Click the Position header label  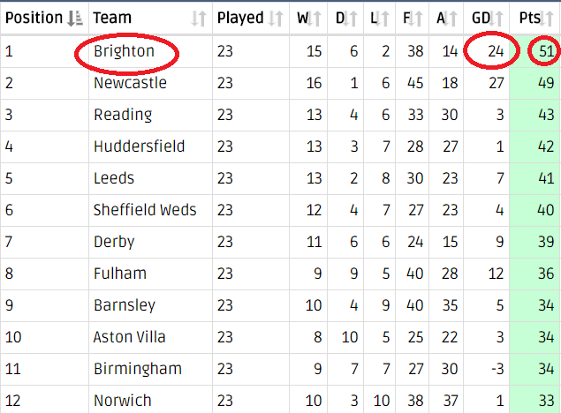pyautogui.click(x=34, y=18)
